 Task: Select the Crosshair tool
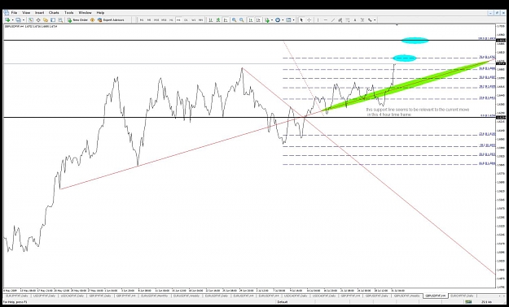[309, 20]
